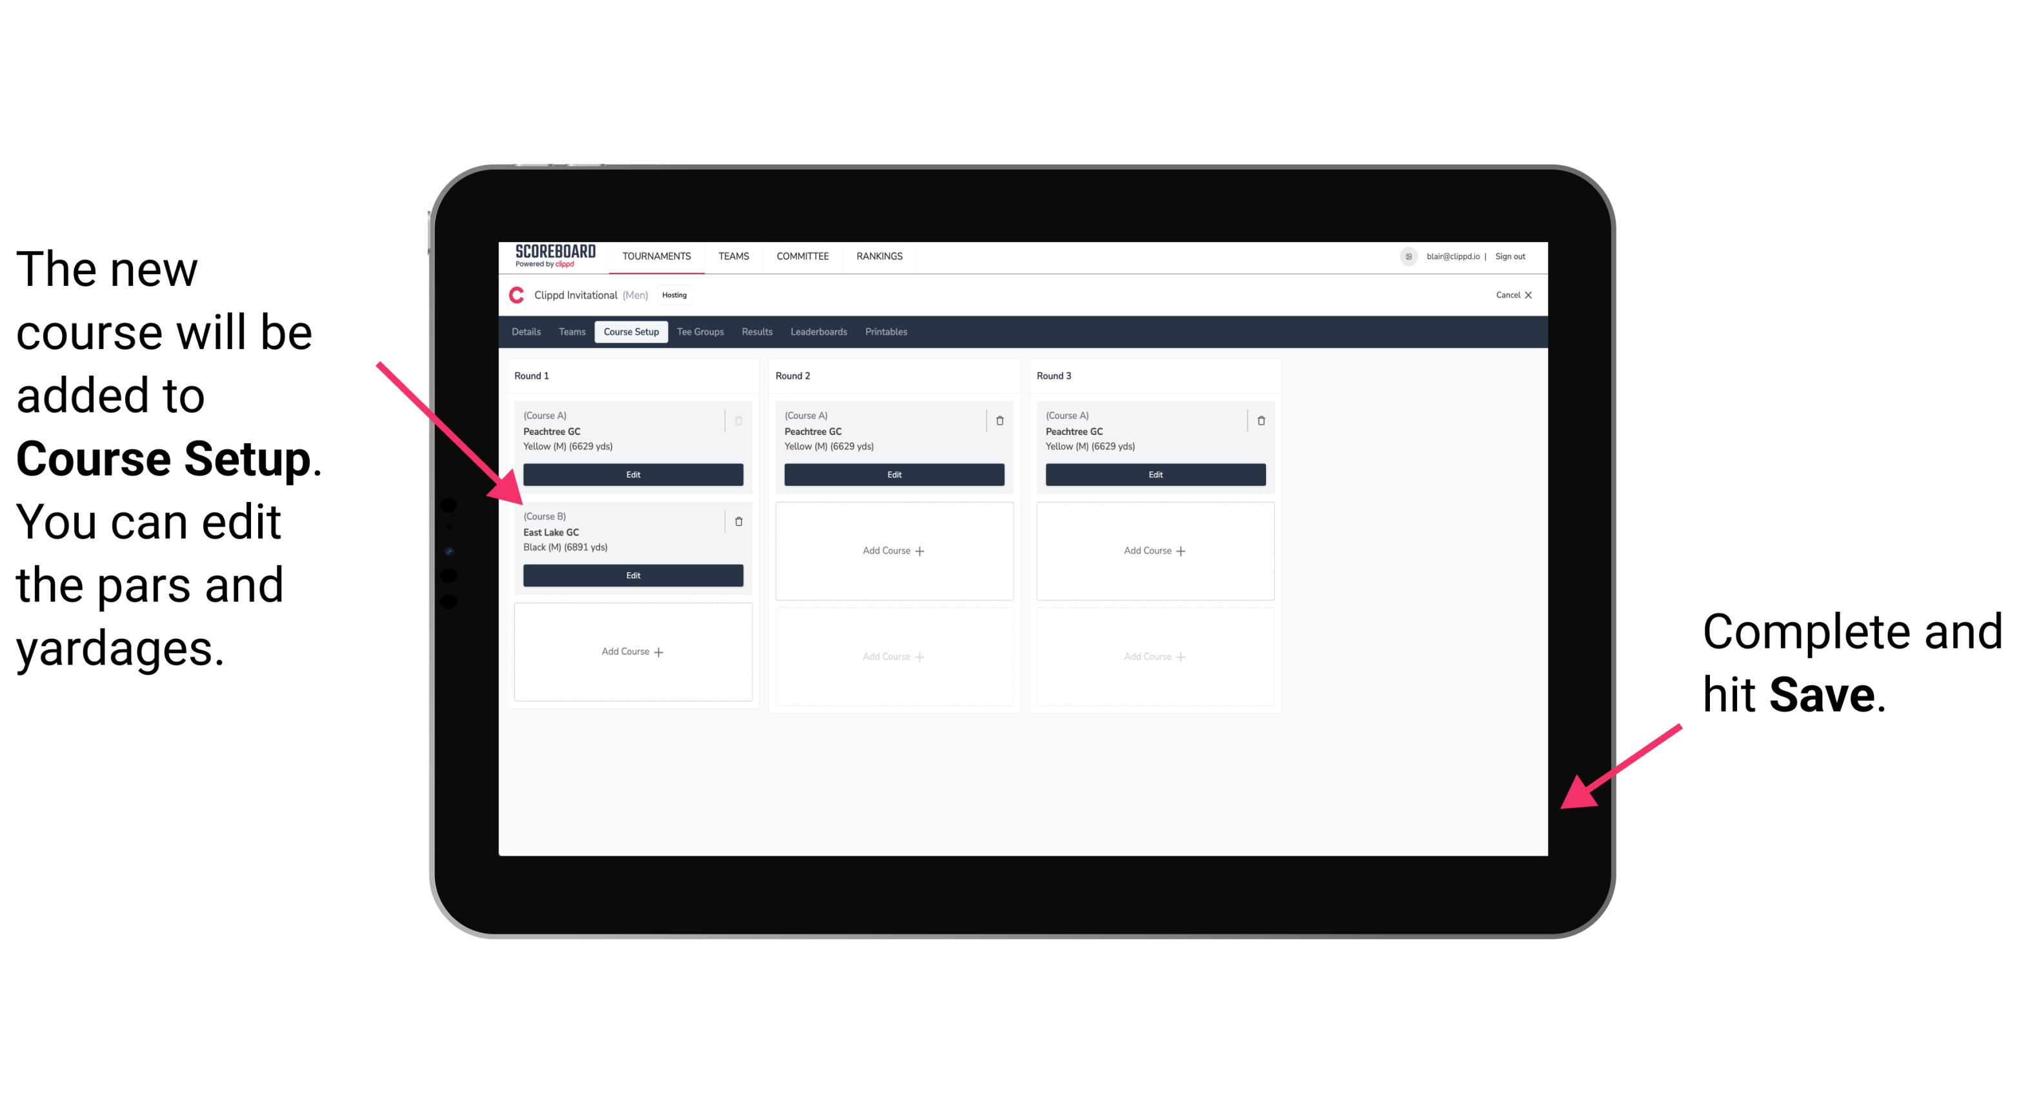
Task: Click Edit button for Peachtree GC Round 1
Action: (x=632, y=474)
